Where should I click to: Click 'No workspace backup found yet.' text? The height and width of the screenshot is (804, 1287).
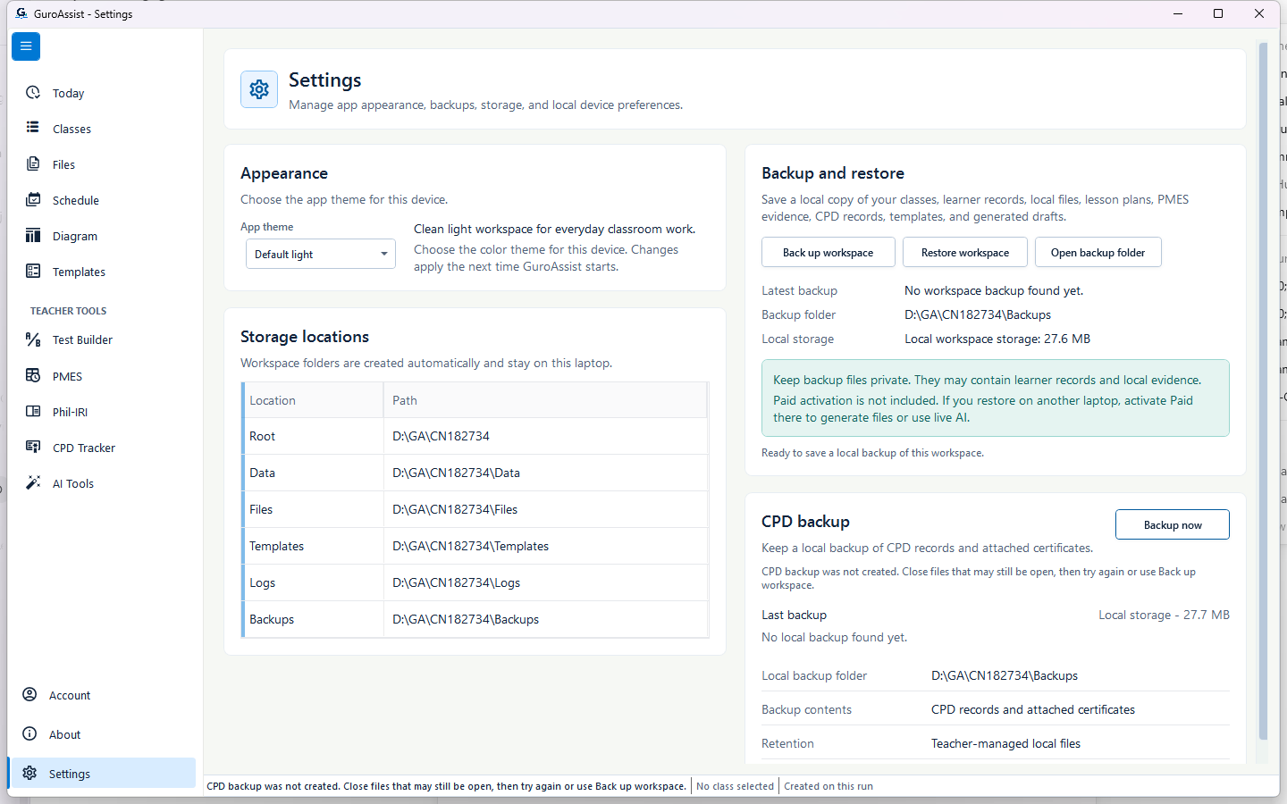(x=994, y=290)
